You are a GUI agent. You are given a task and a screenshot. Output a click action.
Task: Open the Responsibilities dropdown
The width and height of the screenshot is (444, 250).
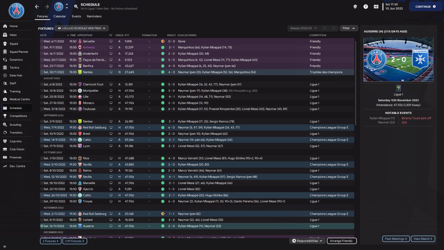coord(307,241)
